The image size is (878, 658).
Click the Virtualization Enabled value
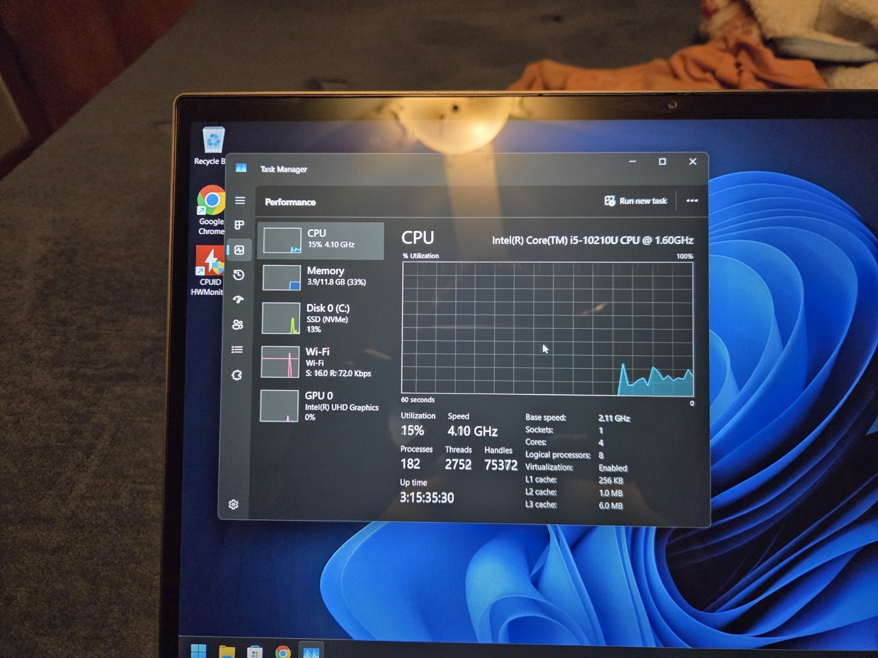(x=613, y=468)
